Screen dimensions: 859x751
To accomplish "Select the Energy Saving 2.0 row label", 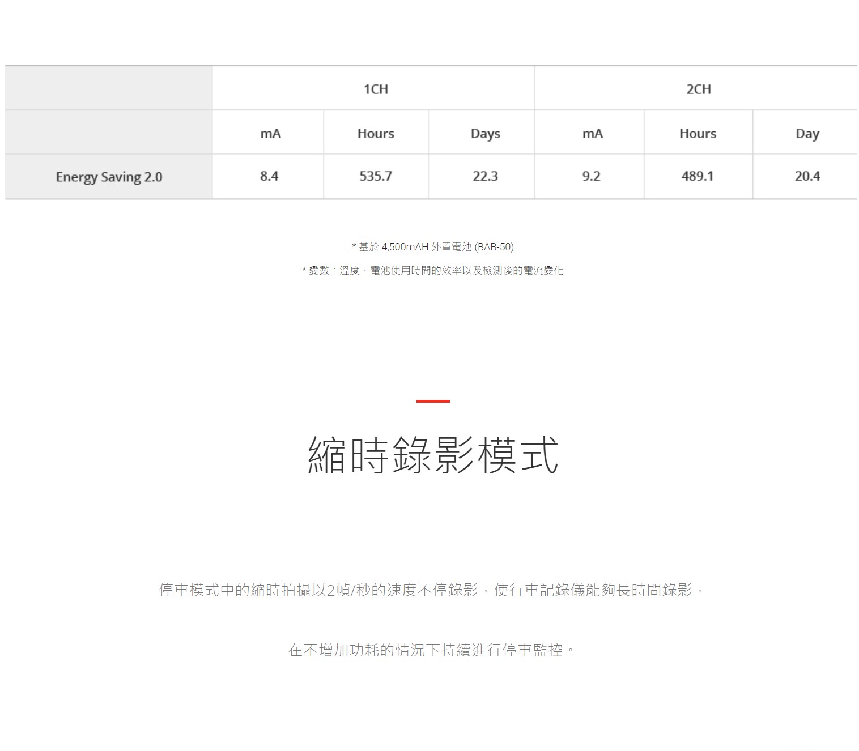I will click(109, 177).
